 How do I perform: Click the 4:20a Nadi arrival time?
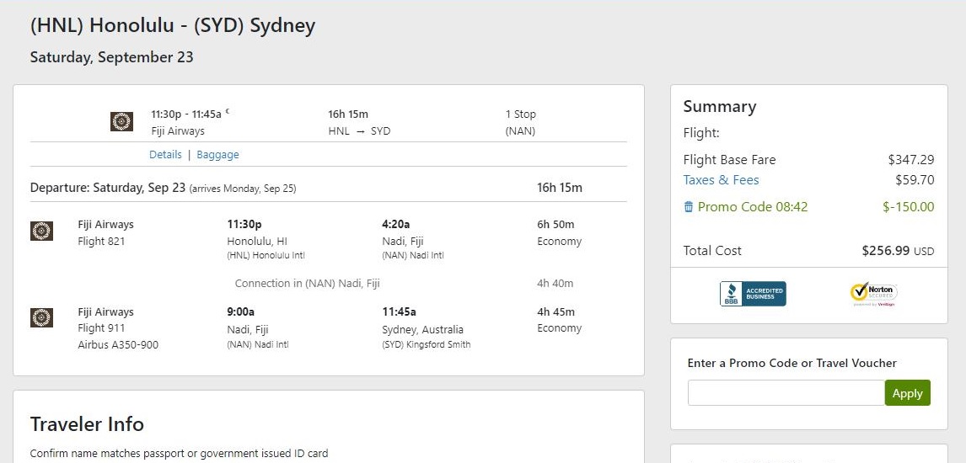coord(395,225)
